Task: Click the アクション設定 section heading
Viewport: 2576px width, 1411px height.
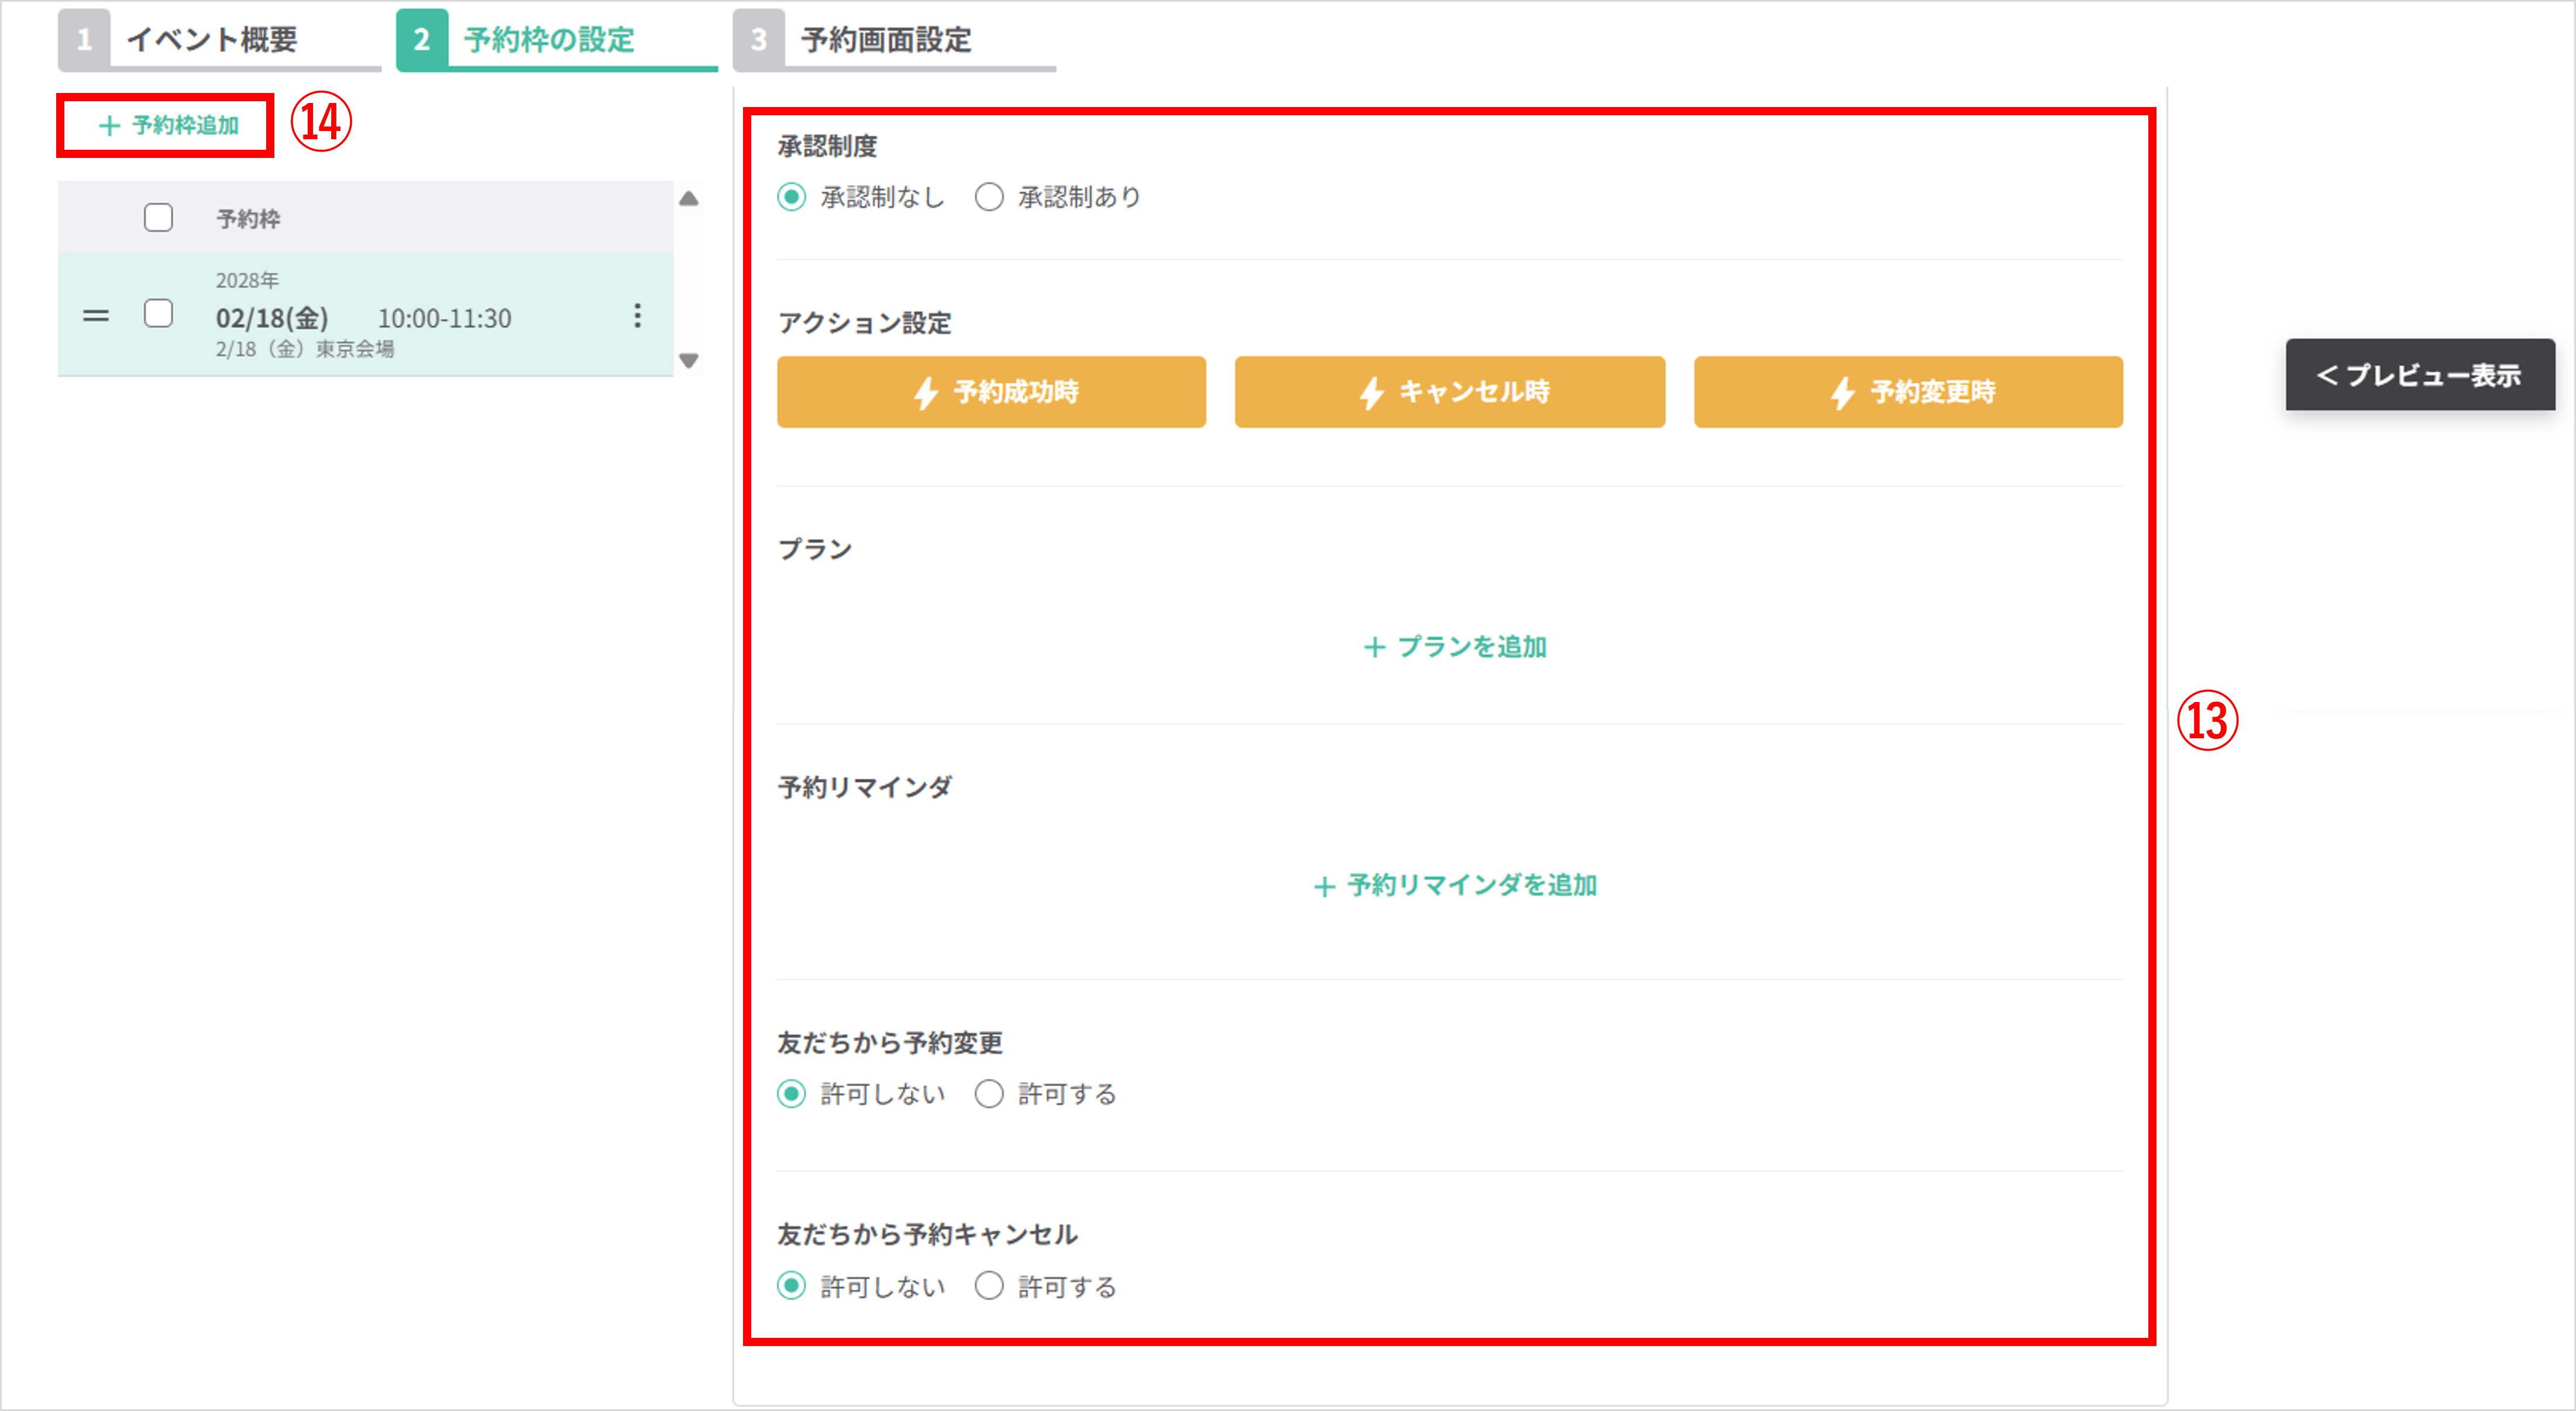Action: [864, 323]
